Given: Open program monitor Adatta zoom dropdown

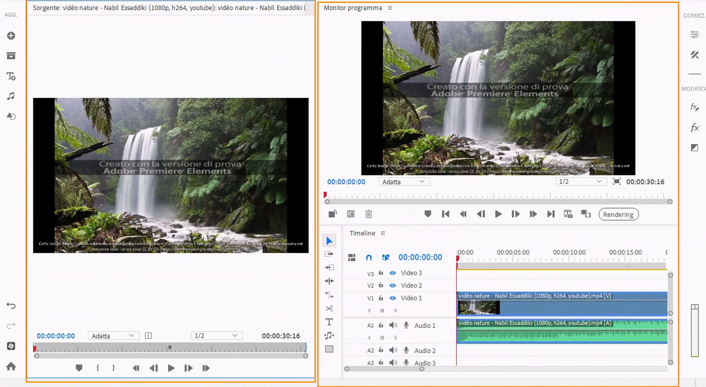Looking at the screenshot, I should pyautogui.click(x=404, y=182).
